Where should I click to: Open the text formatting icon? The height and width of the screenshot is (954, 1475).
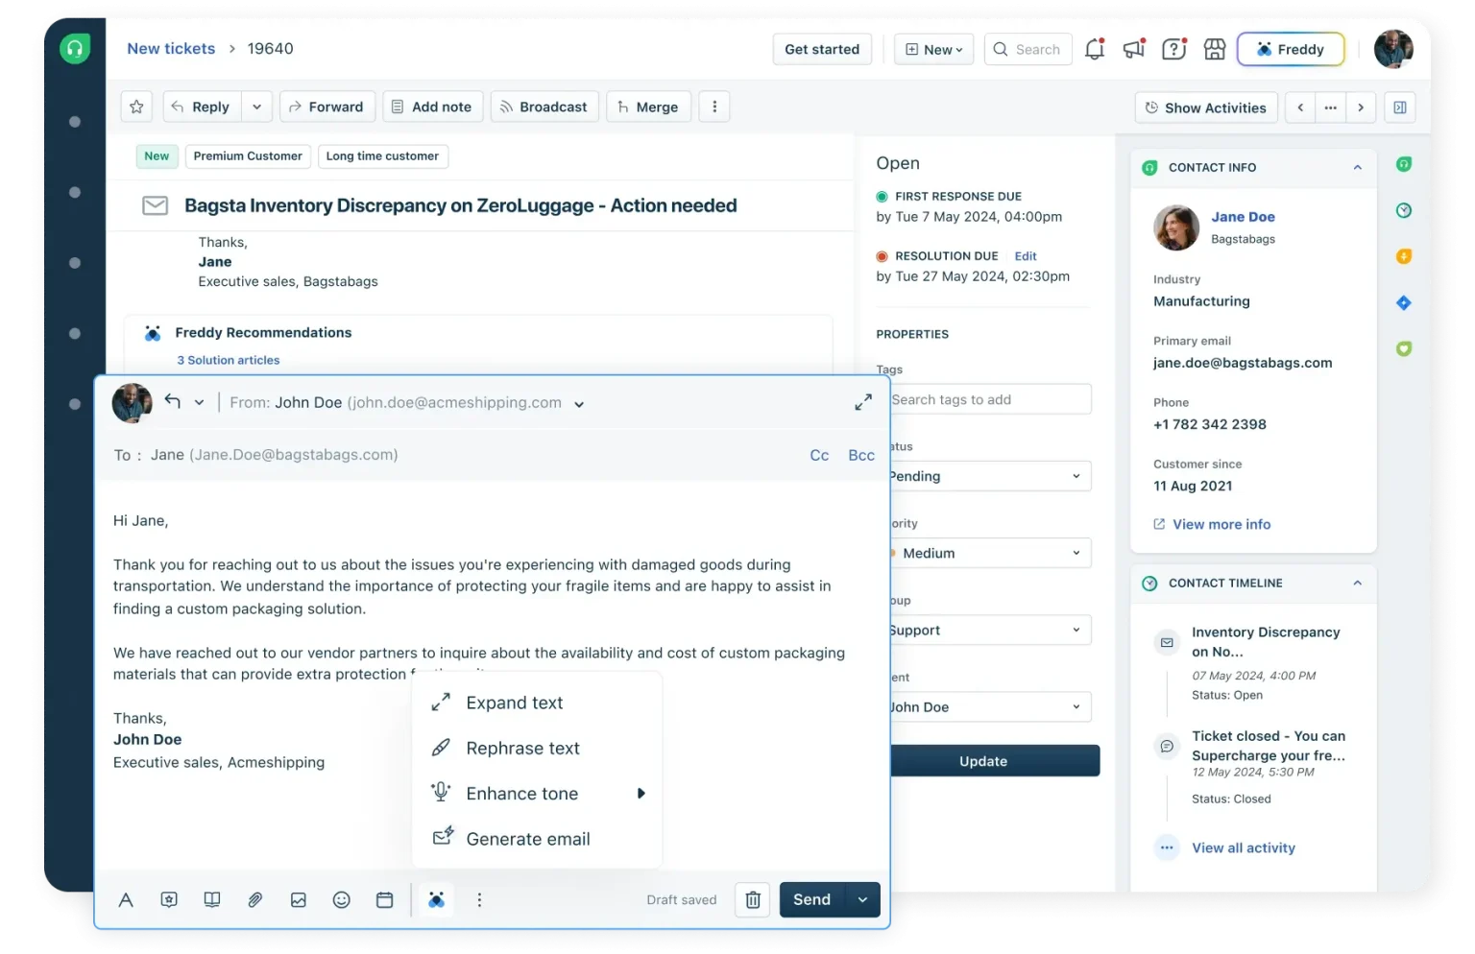tap(126, 899)
